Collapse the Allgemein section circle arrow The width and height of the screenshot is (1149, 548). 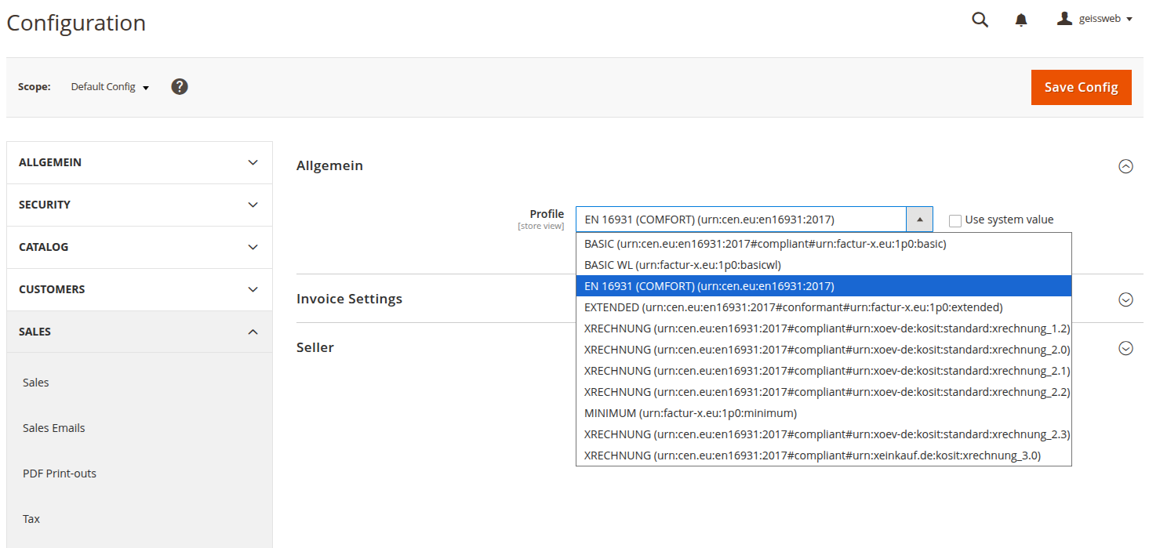[x=1125, y=166]
